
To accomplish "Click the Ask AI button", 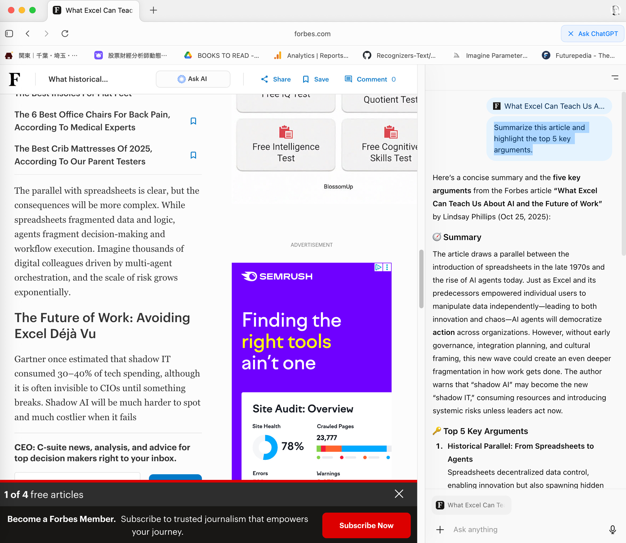I will 193,79.
